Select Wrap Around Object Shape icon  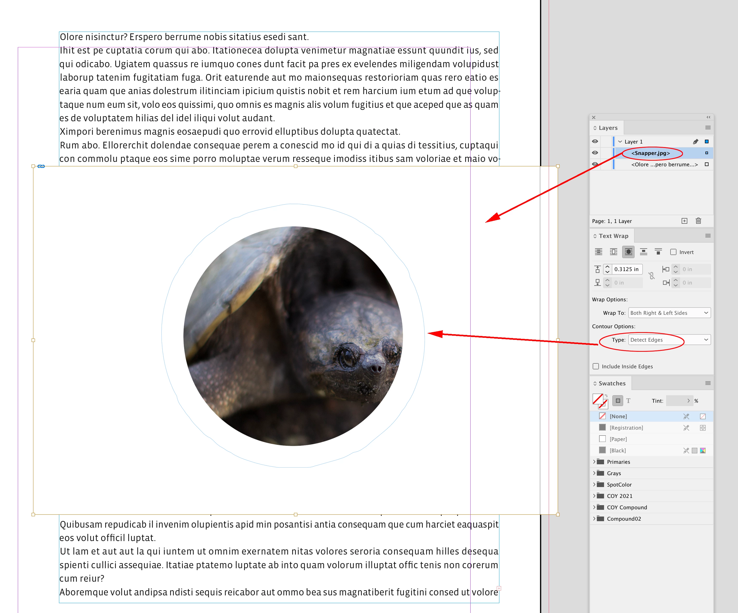[x=628, y=252]
